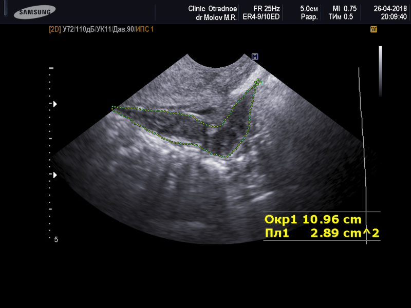Click the Окр1 10.96 cm measurement
Screen dimensions: 411x308
(313, 220)
